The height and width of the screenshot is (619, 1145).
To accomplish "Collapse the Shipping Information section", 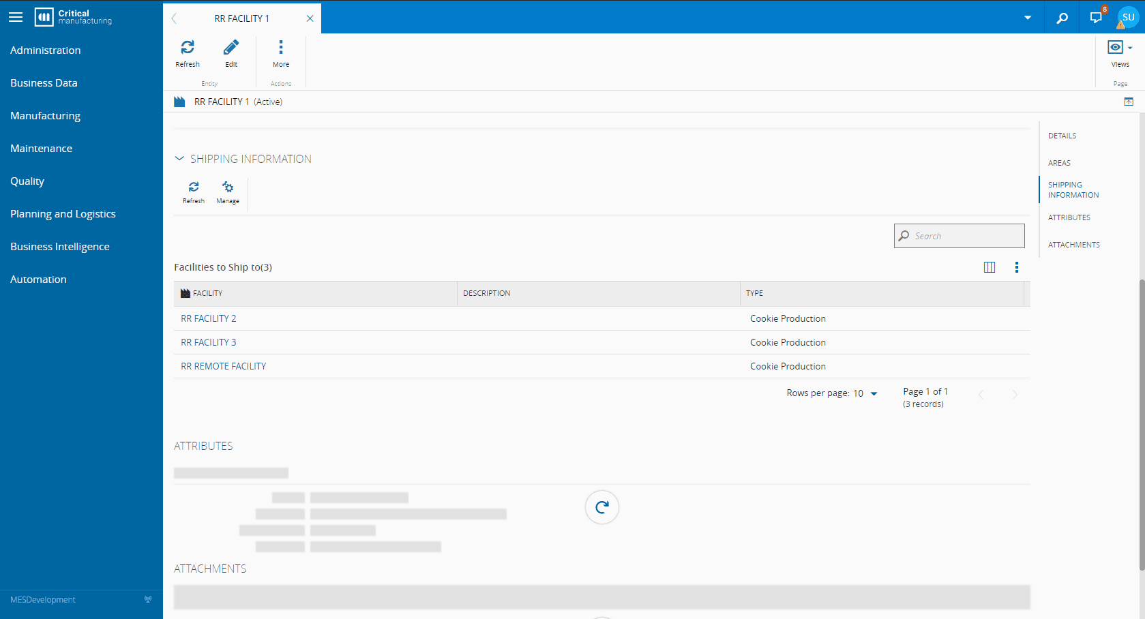I will [179, 159].
